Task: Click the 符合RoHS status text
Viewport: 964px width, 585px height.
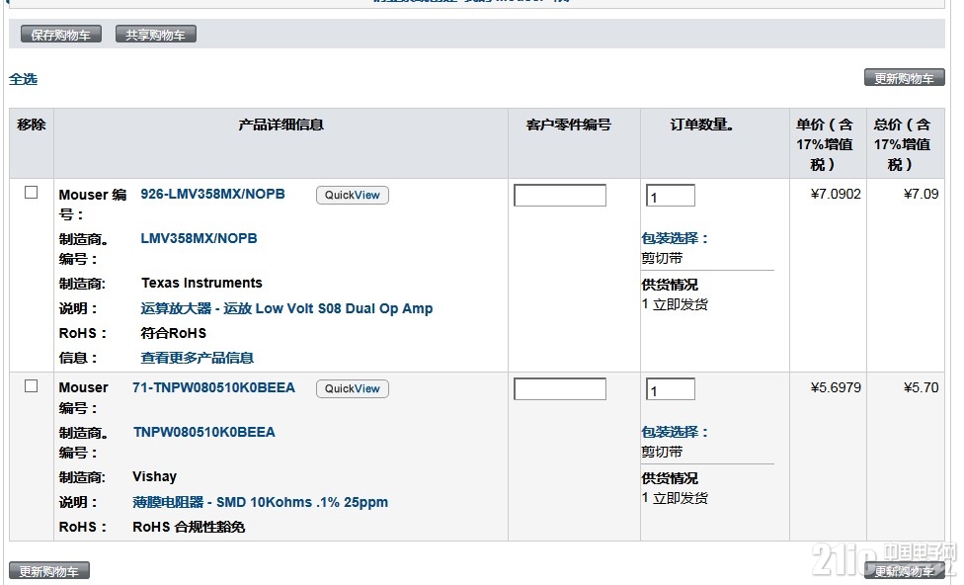Action: pos(174,333)
